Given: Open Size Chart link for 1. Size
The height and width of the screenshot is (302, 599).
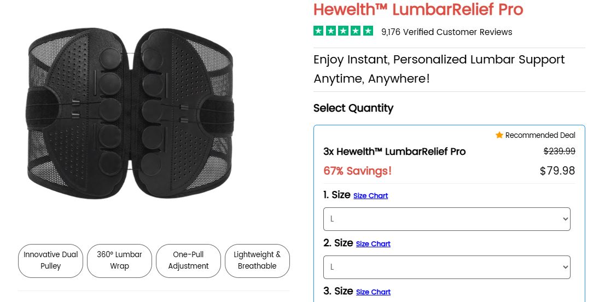Looking at the screenshot, I should (x=370, y=196).
